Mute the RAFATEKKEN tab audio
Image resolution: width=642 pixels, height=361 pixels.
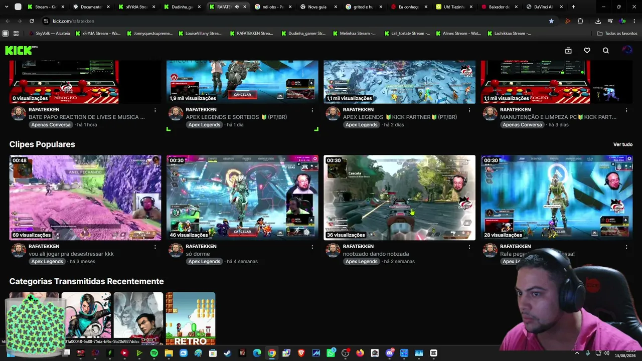tap(236, 7)
